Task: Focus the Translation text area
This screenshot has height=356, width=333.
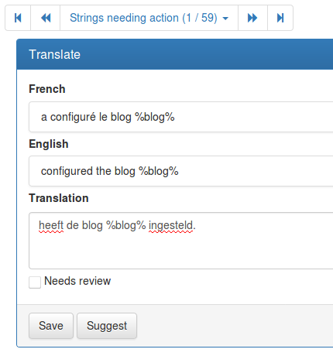Action: click(x=181, y=241)
